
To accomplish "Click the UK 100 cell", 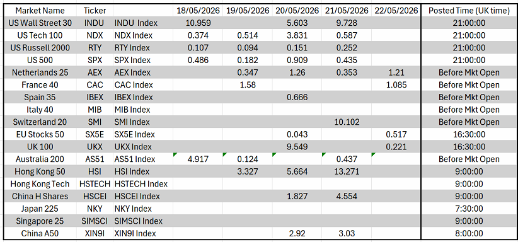I will click(x=40, y=147).
